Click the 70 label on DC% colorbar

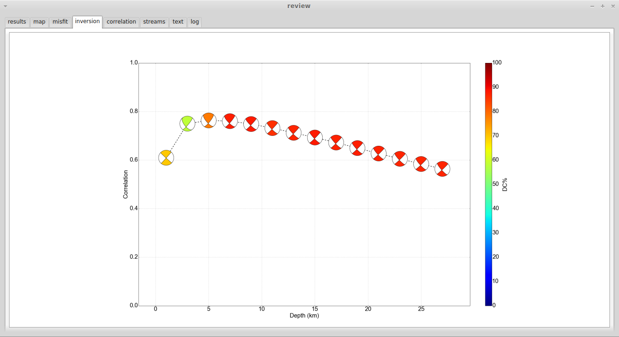pos(496,135)
